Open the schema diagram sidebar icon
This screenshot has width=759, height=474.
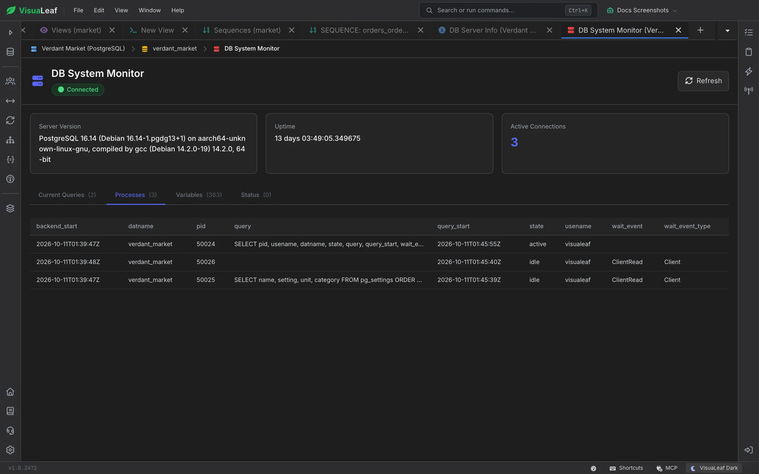(10, 140)
